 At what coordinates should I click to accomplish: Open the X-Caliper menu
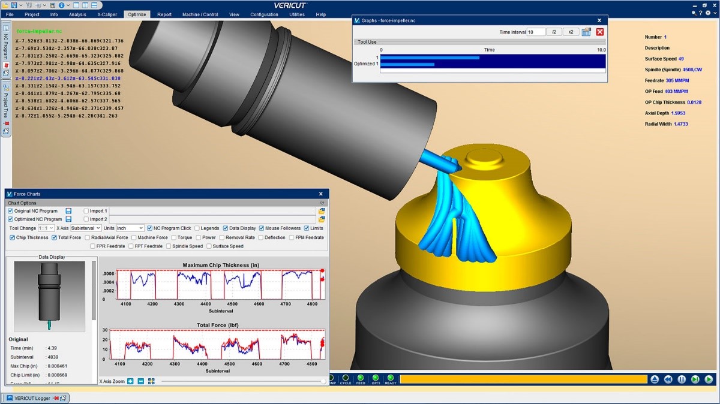108,14
